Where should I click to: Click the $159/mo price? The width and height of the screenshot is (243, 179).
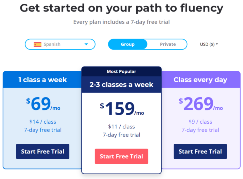pos(122,108)
